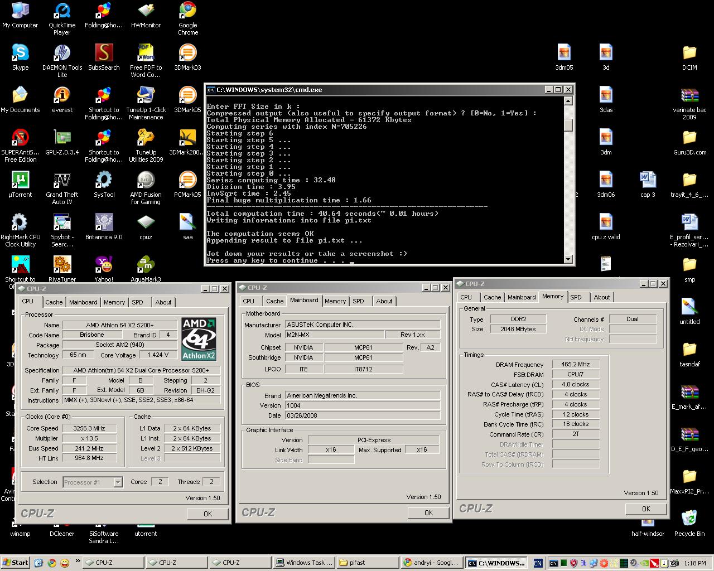Viewport: 714px width, 571px height.
Task: Open the Guru3D.com folder
Action: pos(689,142)
